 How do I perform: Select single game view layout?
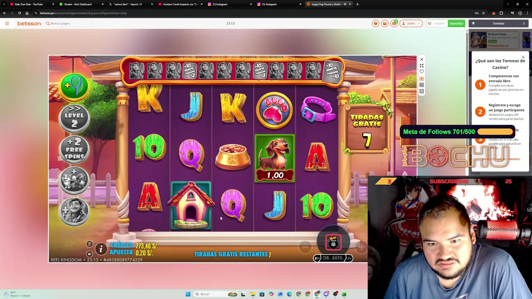pos(421,78)
